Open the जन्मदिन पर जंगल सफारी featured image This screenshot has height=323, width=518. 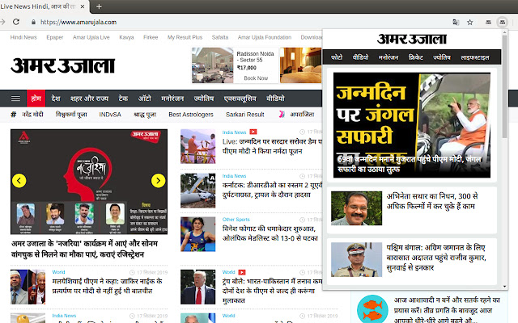(x=412, y=125)
